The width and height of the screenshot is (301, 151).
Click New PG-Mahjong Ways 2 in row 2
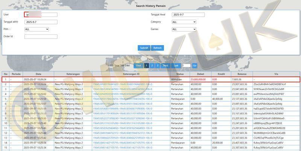tap(69, 84)
